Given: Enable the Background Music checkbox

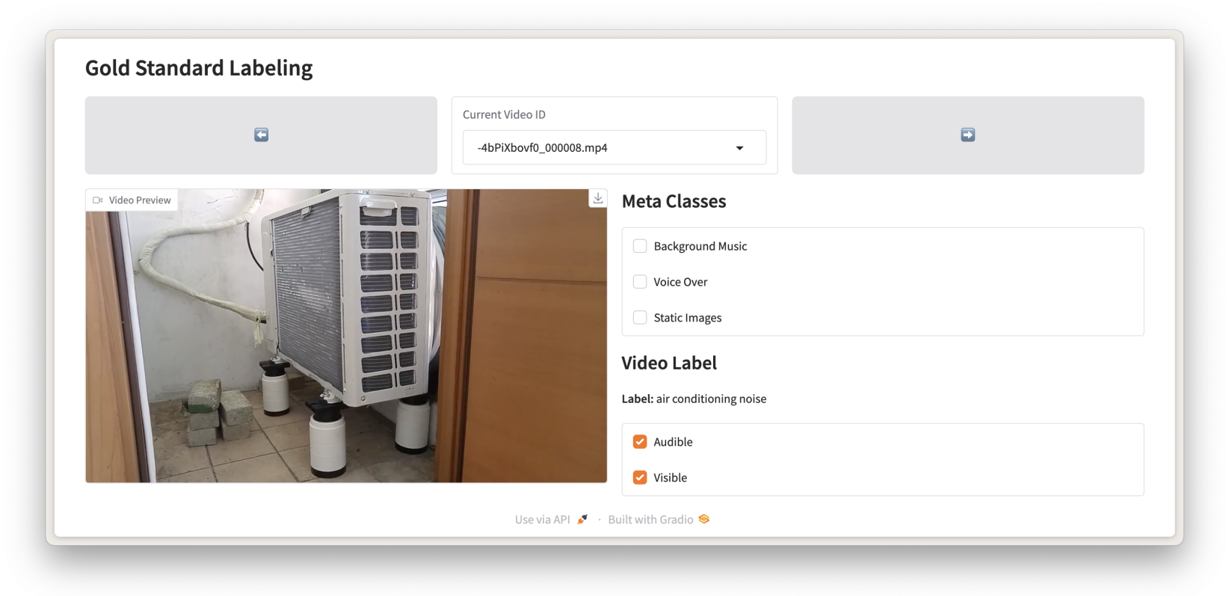Looking at the screenshot, I should (x=640, y=246).
